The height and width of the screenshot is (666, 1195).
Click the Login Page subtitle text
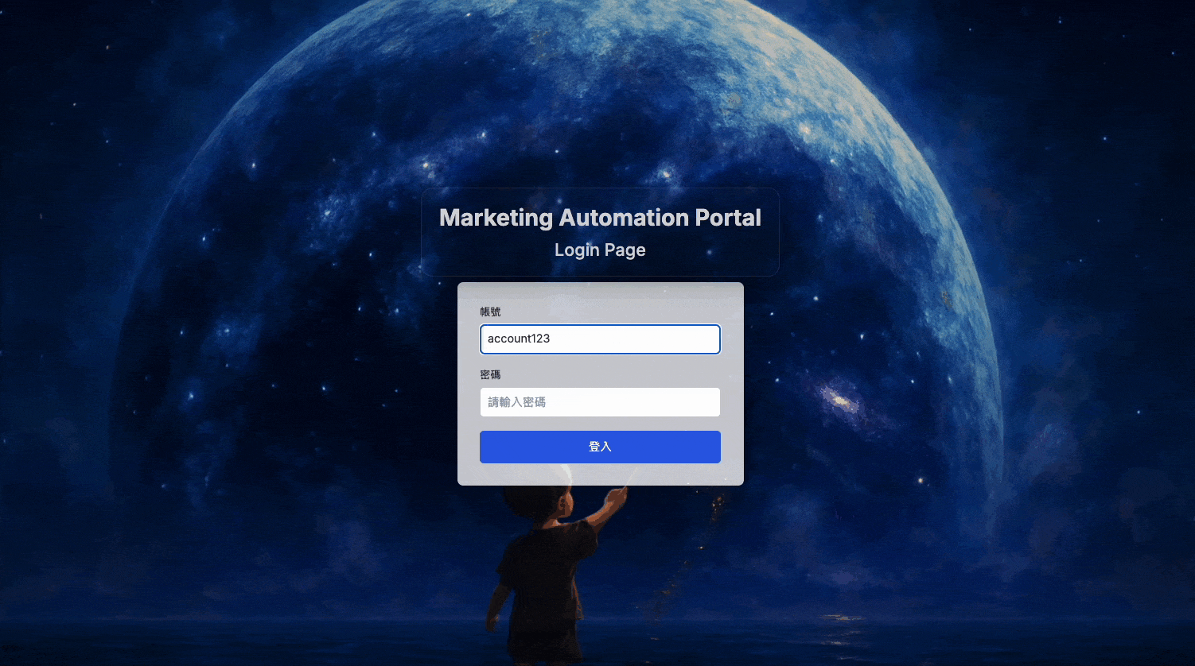pyautogui.click(x=600, y=250)
